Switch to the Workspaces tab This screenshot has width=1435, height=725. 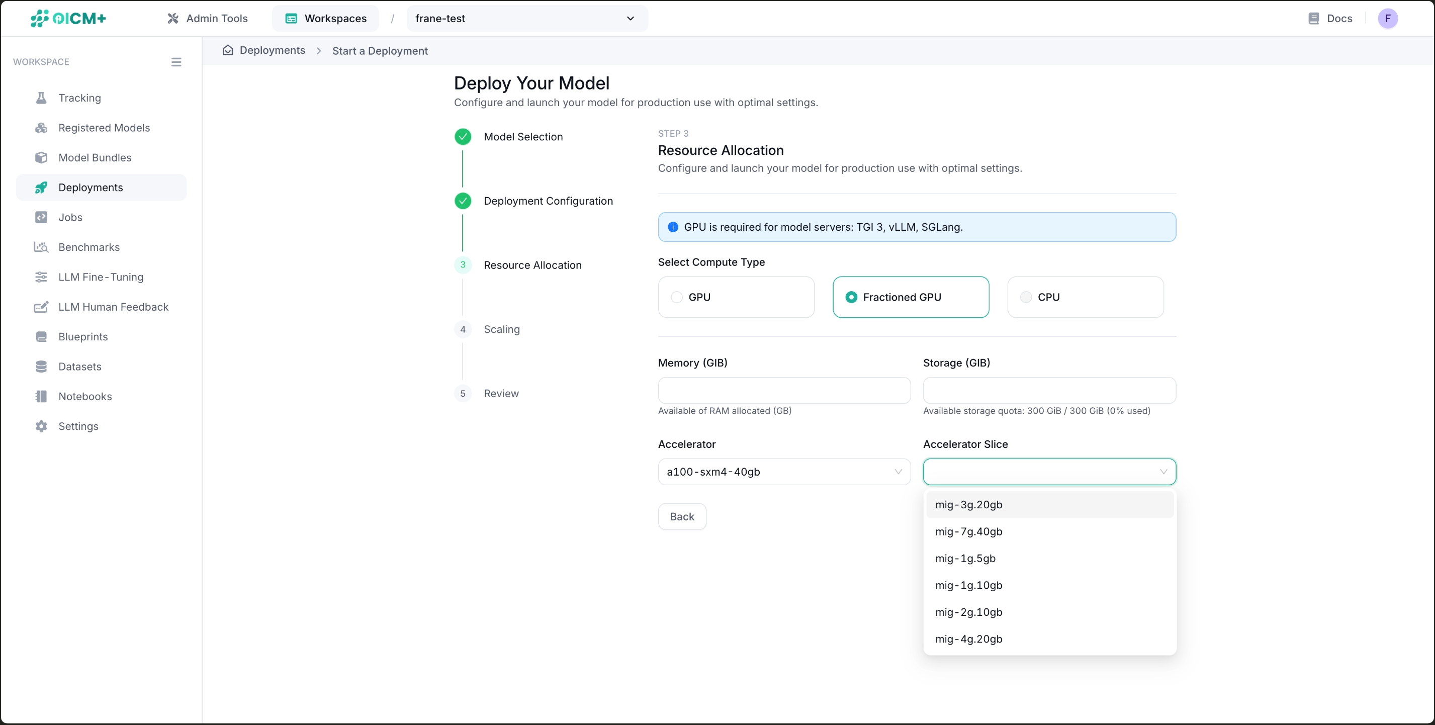326,19
